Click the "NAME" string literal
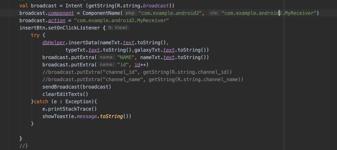Image resolution: width=337 pixels, height=150 pixels. tap(126, 57)
